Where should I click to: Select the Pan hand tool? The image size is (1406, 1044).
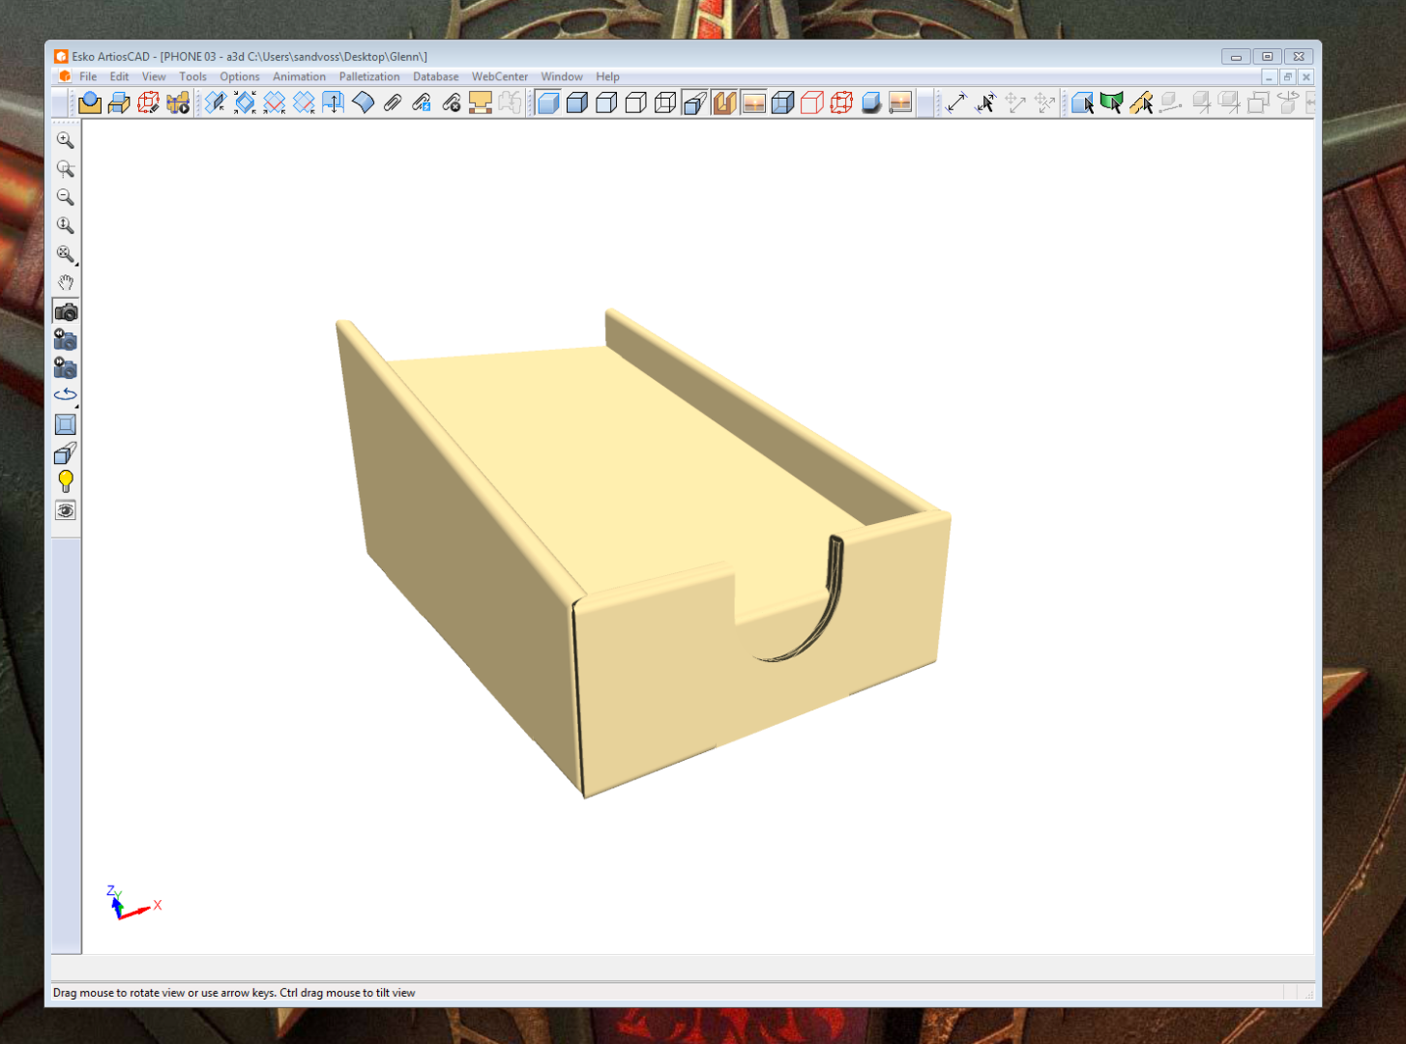[65, 283]
